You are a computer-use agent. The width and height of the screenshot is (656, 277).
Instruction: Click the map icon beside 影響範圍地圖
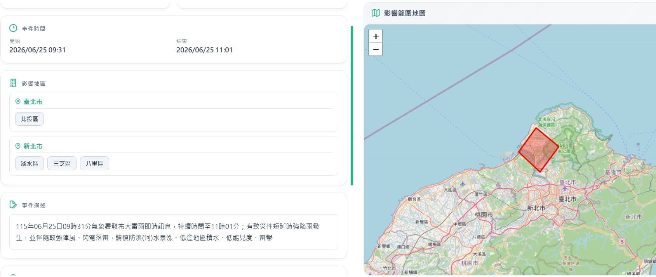[x=376, y=13]
